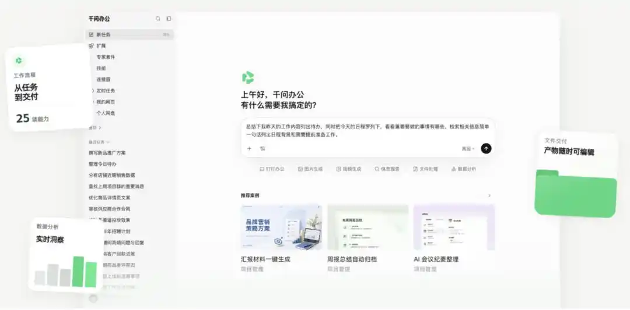Viewport: 630px width, 310px height.
Task: Click the green Qianwen logo above greeting
Action: (248, 77)
